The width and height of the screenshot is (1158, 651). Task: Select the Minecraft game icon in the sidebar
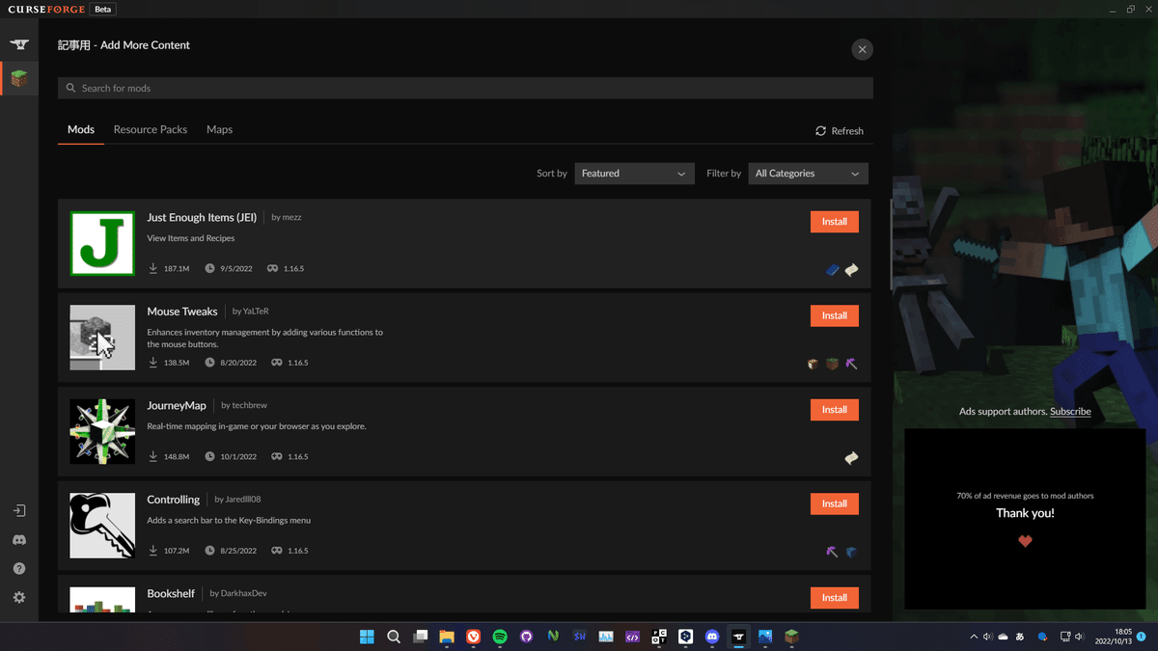tap(19, 79)
